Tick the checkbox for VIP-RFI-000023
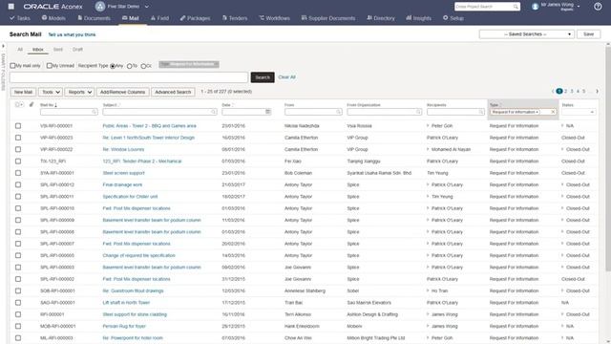 coord(18,138)
